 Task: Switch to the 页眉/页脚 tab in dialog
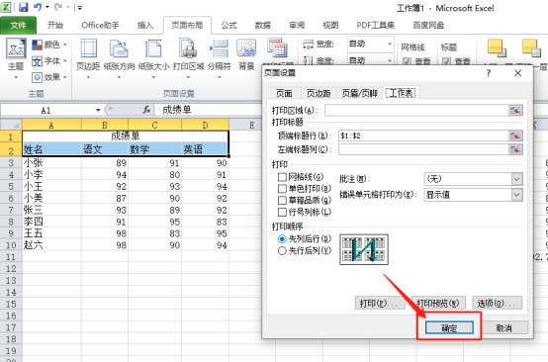360,93
